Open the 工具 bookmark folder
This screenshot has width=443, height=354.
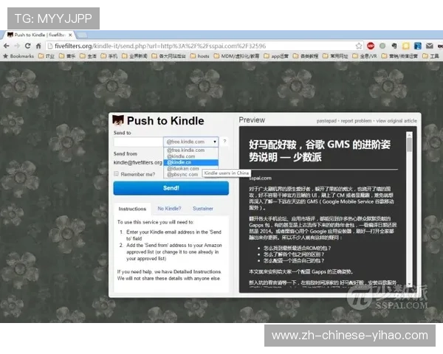[x=431, y=56]
